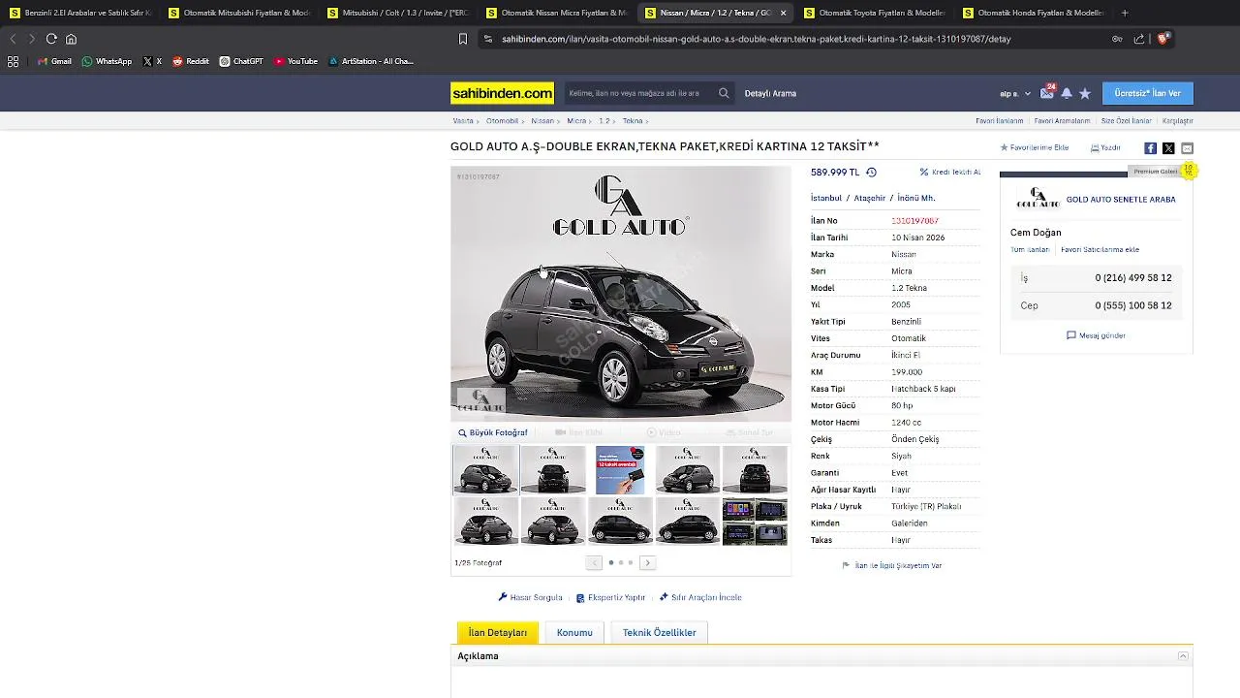Close the Nissan / Micra active tab
Screen dimensions: 1240x698
[783, 13]
